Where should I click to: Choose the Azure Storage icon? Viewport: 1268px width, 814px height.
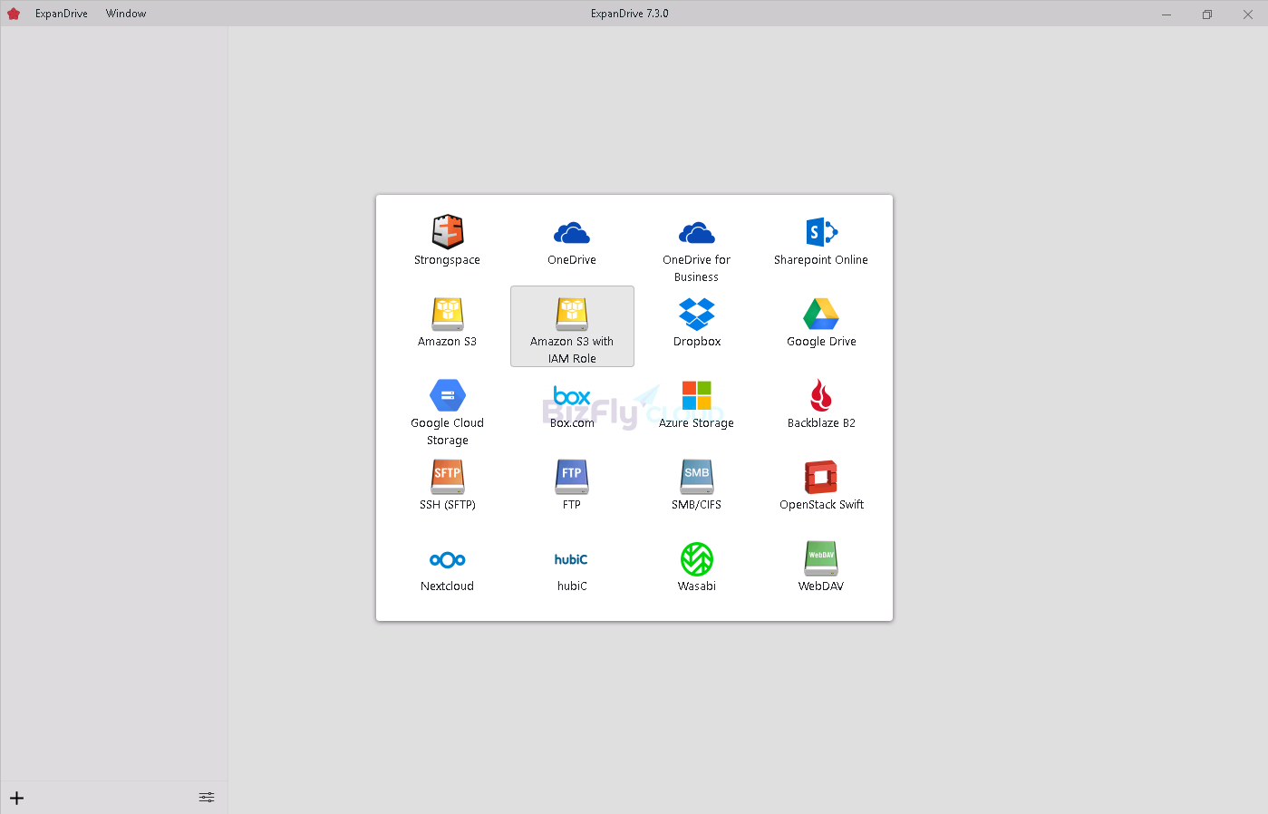coord(697,395)
